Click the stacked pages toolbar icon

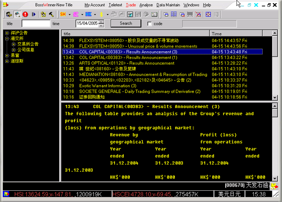[x=146, y=15]
